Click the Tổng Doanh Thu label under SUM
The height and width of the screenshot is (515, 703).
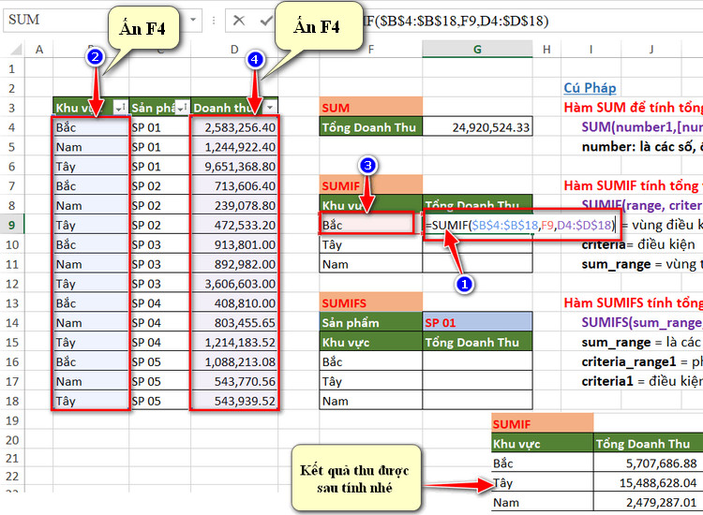click(x=371, y=127)
